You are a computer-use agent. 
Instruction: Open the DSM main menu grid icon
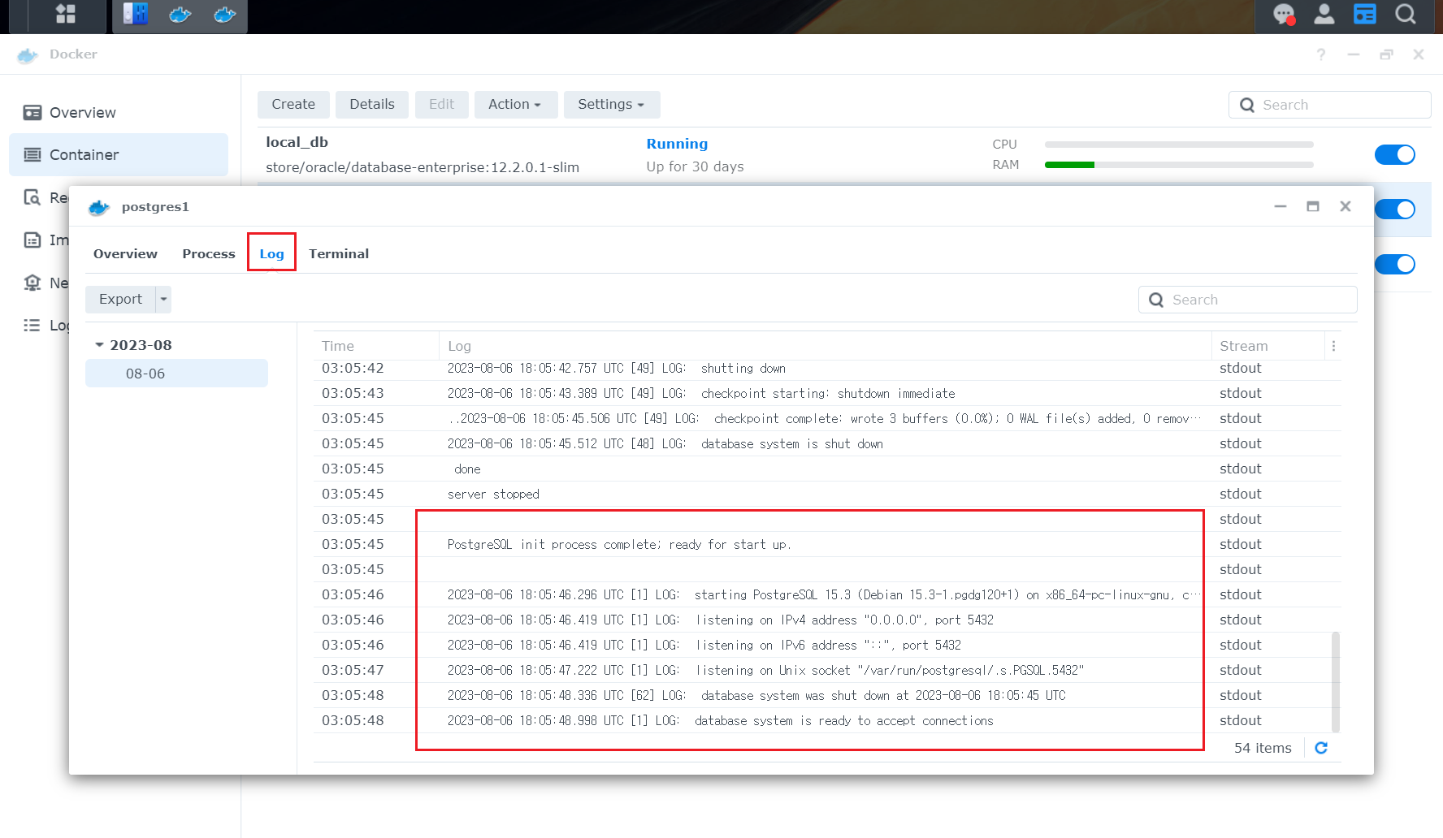coord(65,15)
